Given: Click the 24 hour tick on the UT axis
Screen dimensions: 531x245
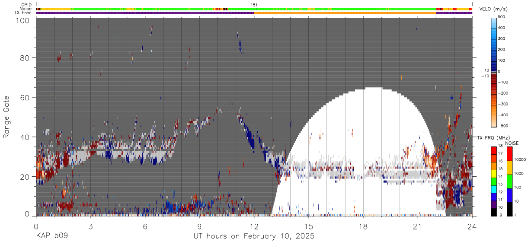Looking at the screenshot, I should click(472, 226).
